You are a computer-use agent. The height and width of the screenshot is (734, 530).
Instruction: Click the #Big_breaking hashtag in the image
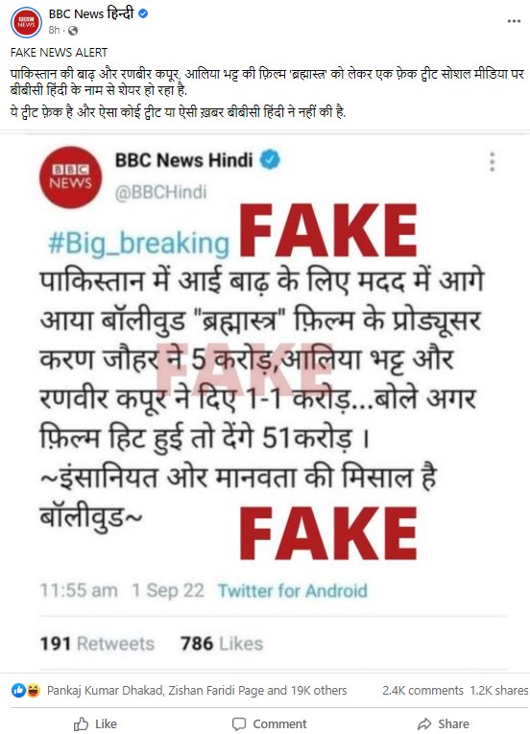click(138, 245)
